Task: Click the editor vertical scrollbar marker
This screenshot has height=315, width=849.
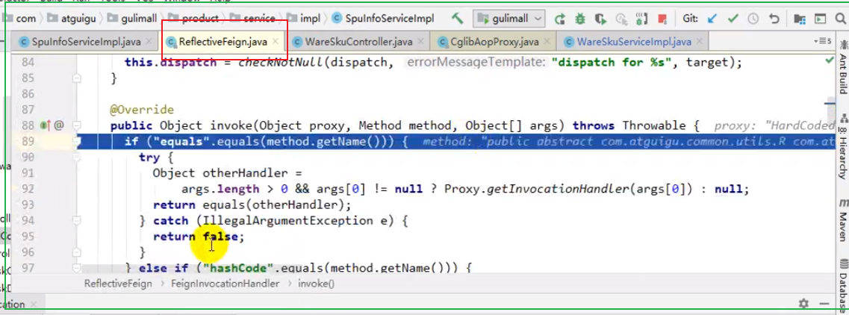Action: coord(830,103)
